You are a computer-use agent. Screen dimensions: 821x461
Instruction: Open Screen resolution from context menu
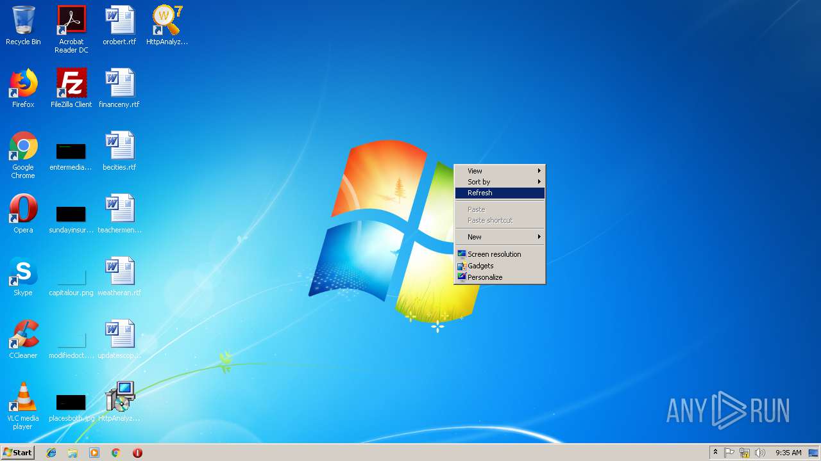coord(500,254)
